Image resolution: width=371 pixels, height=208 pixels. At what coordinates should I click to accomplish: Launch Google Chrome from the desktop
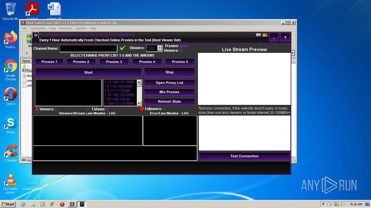pyautogui.click(x=10, y=70)
